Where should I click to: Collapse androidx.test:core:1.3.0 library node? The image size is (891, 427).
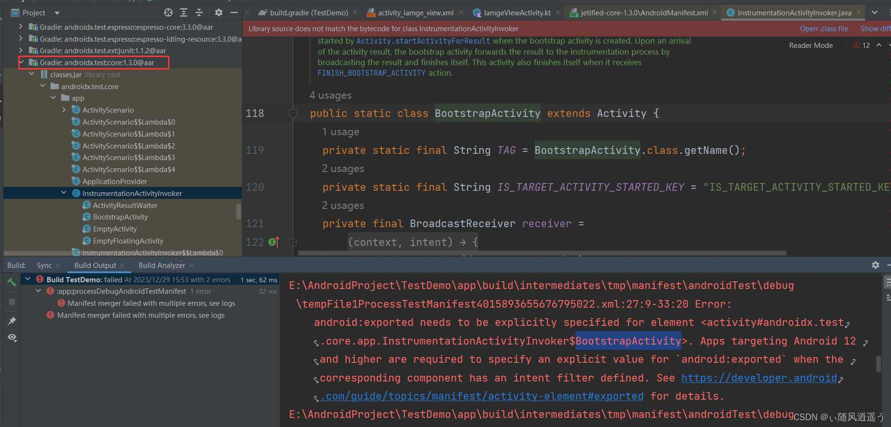(x=22, y=62)
